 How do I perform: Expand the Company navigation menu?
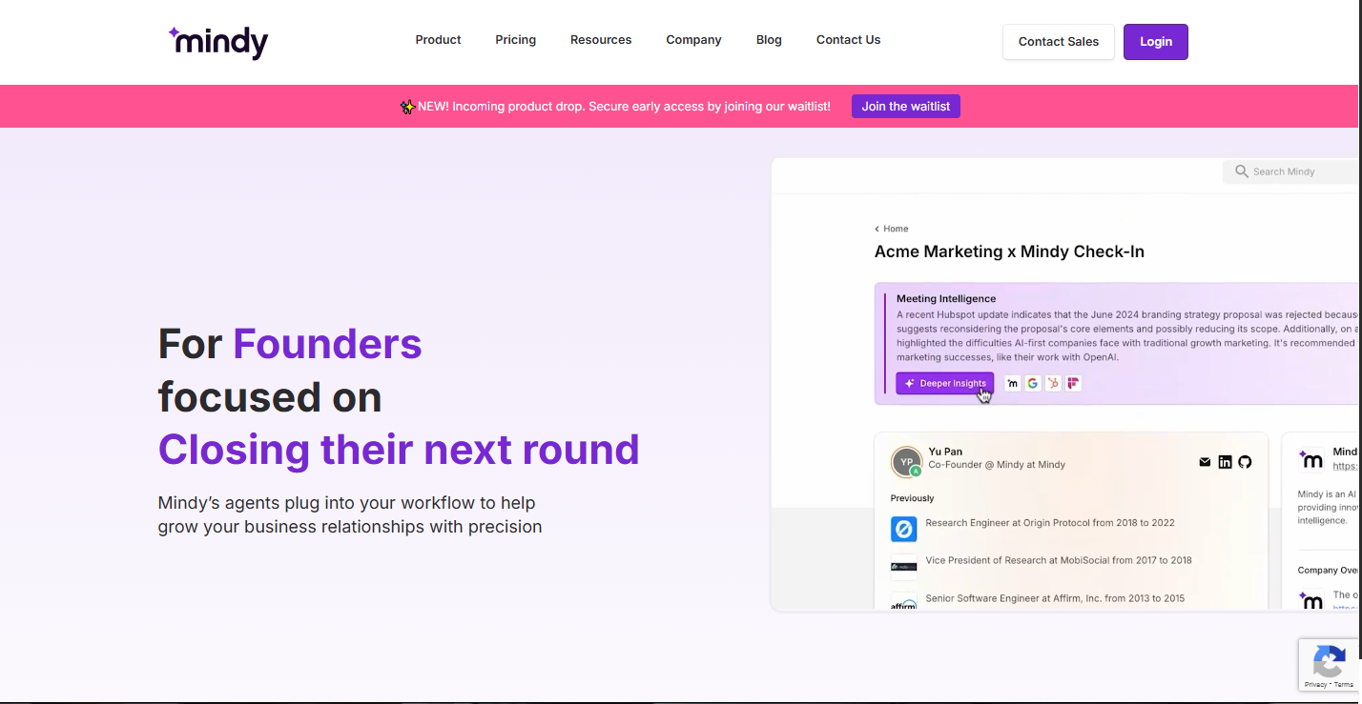[693, 40]
